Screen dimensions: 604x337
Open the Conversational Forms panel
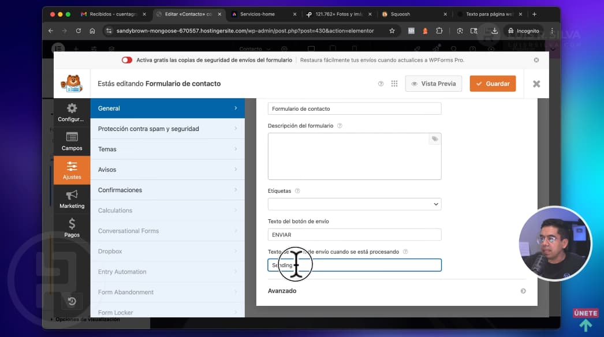[x=167, y=231]
